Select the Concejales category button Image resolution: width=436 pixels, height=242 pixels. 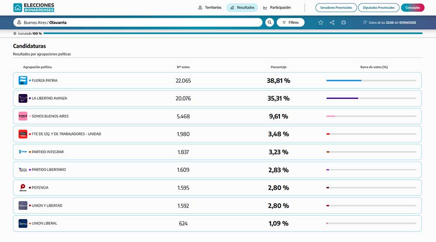point(412,7)
